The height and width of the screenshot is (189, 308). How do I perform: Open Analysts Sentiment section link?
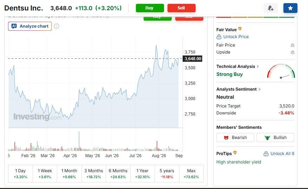[236, 89]
